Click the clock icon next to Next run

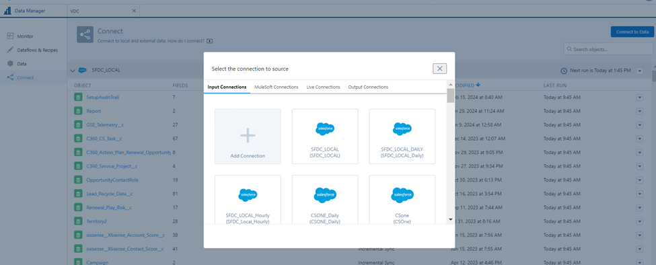click(564, 71)
